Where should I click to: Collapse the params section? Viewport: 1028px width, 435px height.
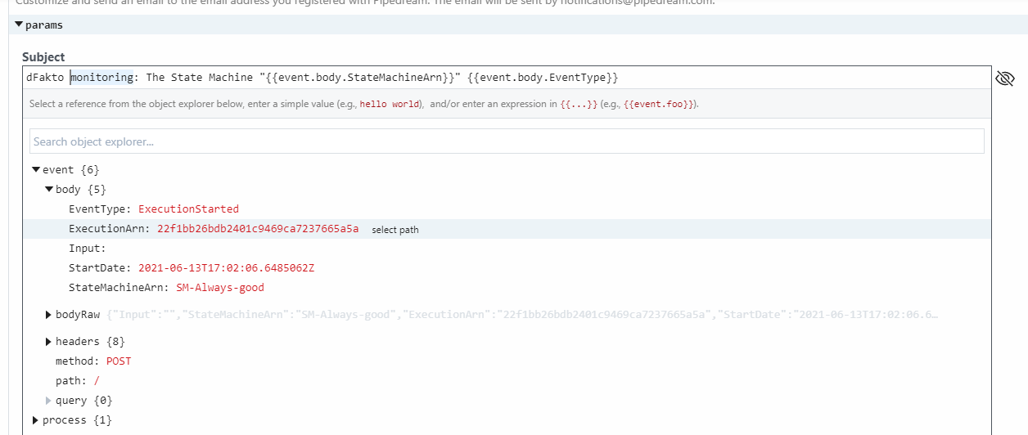pos(20,25)
